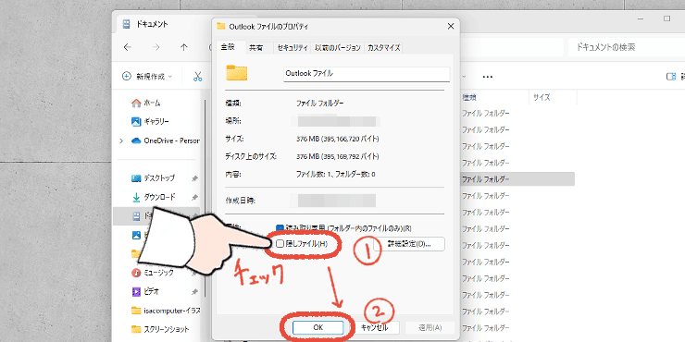Viewport: 685px width, 342px height.
Task: Click the ミュージック note icon
Action: [x=136, y=273]
